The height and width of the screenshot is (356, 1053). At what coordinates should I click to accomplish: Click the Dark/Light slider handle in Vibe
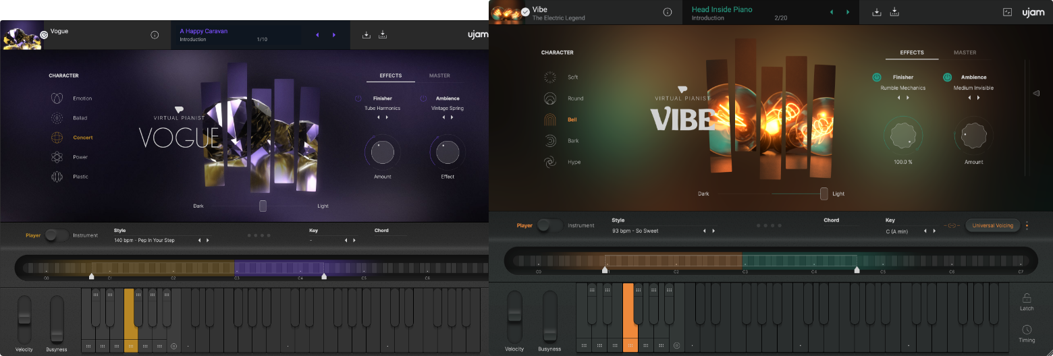pyautogui.click(x=824, y=194)
